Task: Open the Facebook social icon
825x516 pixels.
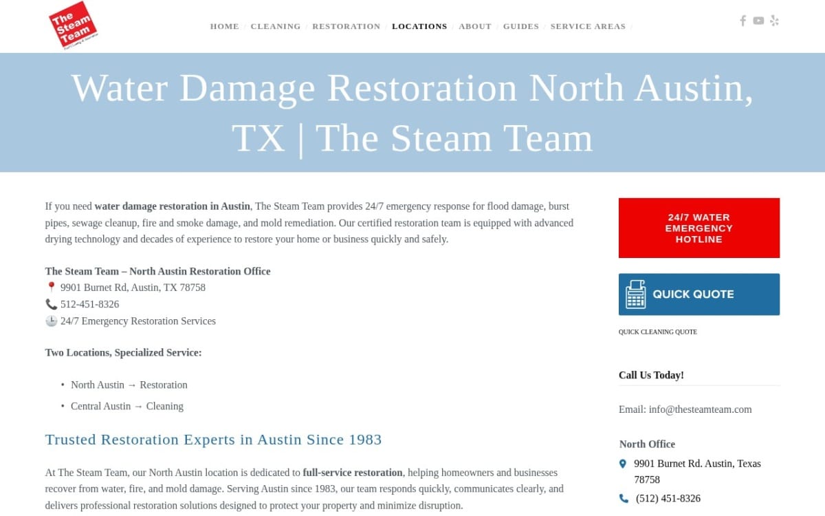Action: tap(742, 21)
